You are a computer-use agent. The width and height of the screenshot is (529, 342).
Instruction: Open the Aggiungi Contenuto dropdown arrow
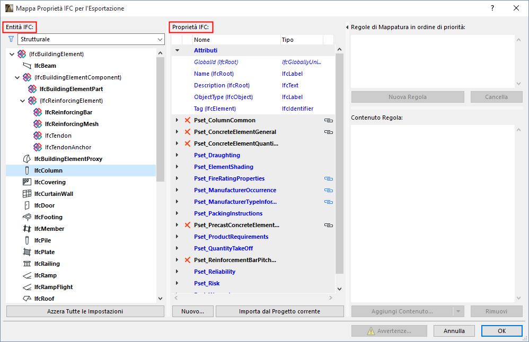(458, 311)
